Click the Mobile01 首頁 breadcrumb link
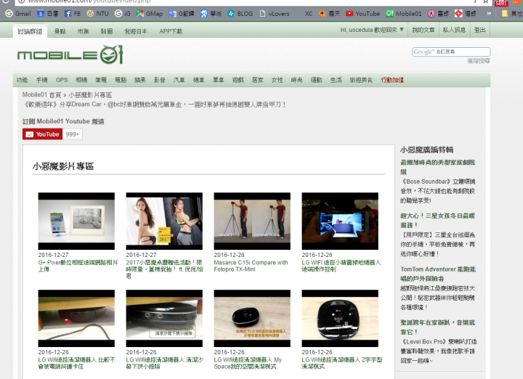Screen dimensions: 523x379 click(41, 95)
